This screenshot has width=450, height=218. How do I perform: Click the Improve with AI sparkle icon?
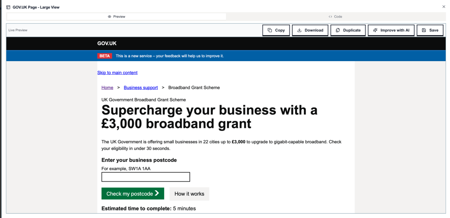point(375,30)
